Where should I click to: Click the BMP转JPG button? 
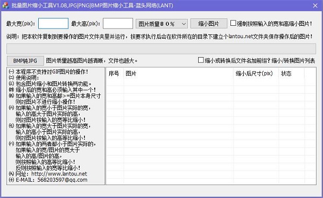tap(25, 61)
